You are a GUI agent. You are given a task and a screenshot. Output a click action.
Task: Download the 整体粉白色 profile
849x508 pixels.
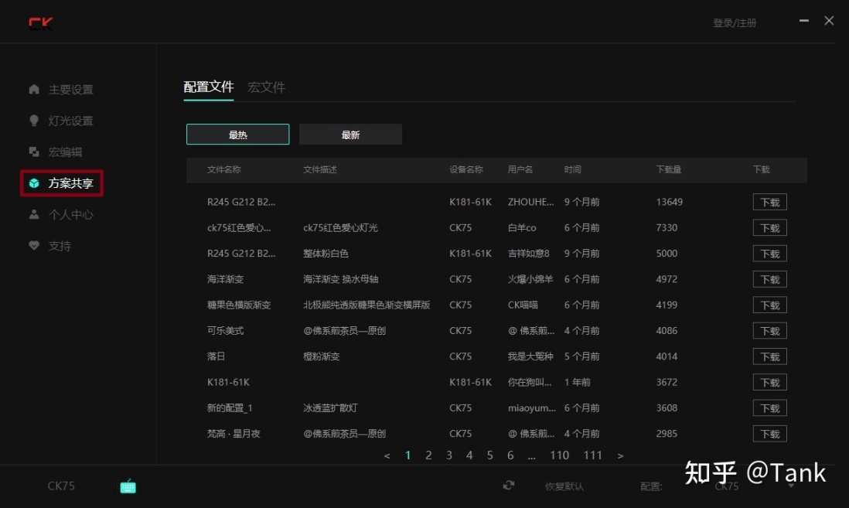pos(769,254)
